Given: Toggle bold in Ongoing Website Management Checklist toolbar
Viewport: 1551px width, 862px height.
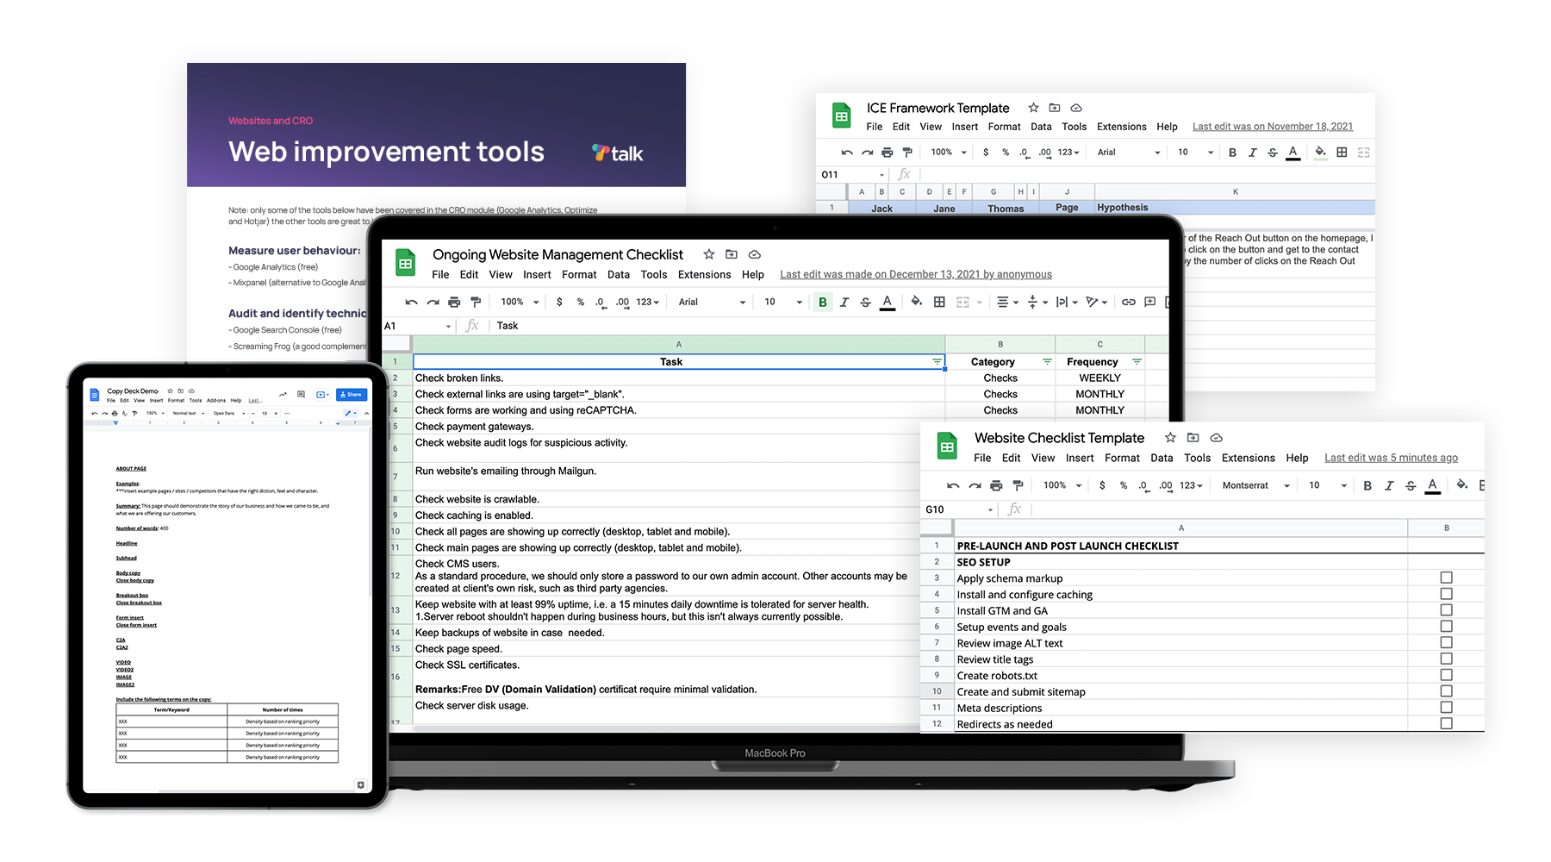Looking at the screenshot, I should click(x=823, y=303).
